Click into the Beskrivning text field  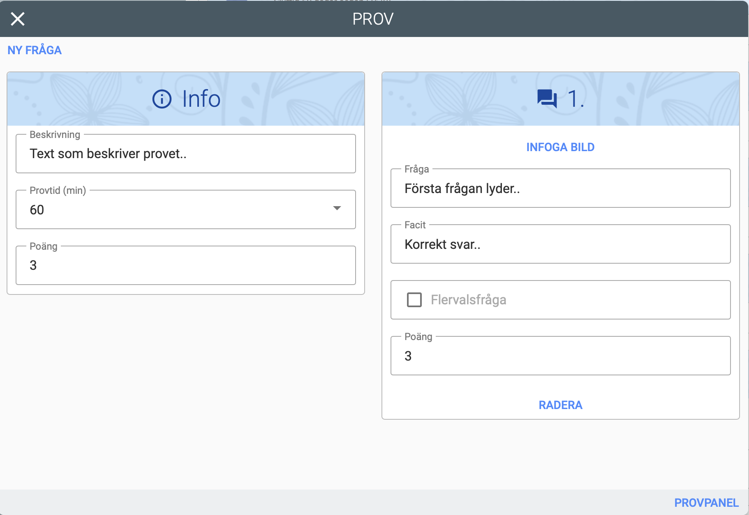186,154
